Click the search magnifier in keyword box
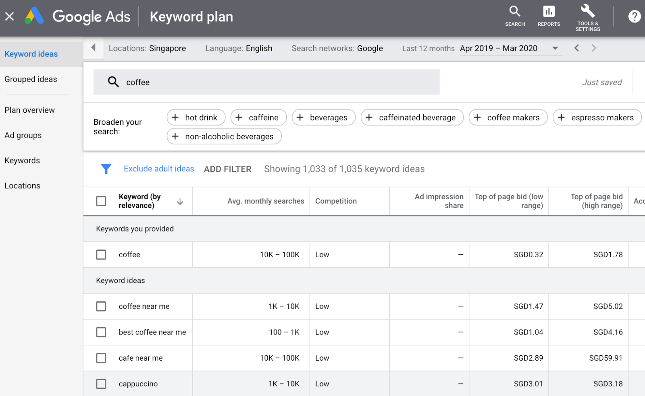This screenshot has width=645, height=396. pyautogui.click(x=113, y=82)
